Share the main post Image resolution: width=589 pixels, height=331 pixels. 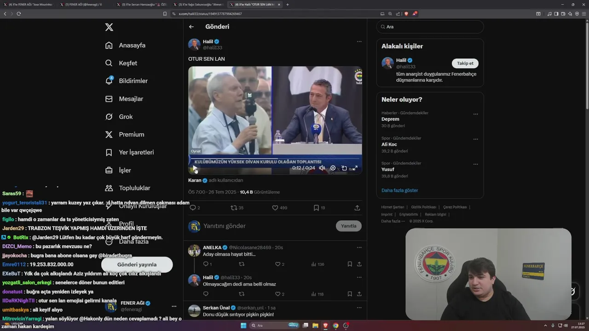[357, 208]
